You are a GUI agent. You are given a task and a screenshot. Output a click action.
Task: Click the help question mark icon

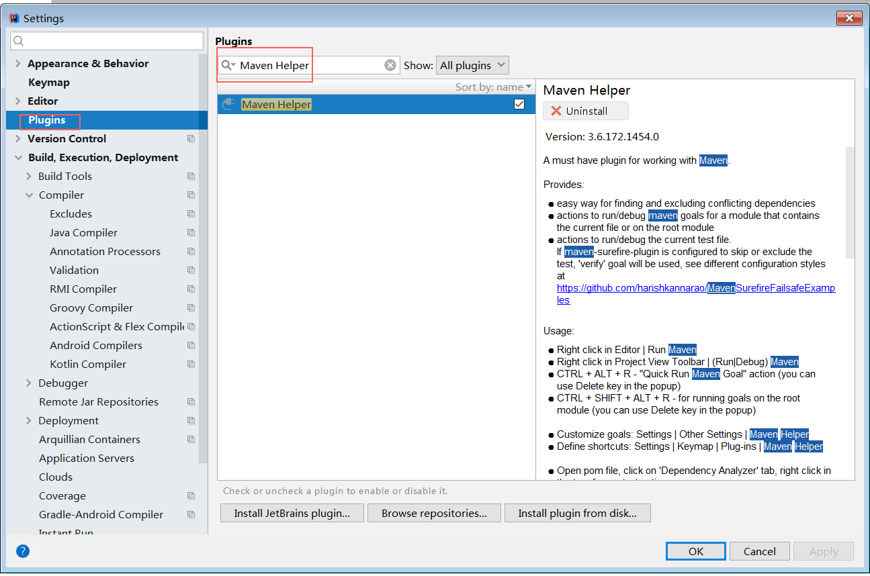(x=23, y=551)
